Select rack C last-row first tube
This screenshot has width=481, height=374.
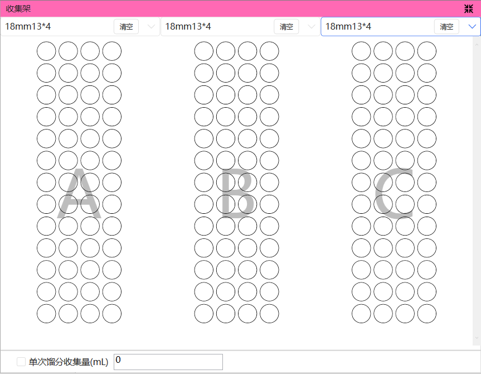click(x=361, y=314)
